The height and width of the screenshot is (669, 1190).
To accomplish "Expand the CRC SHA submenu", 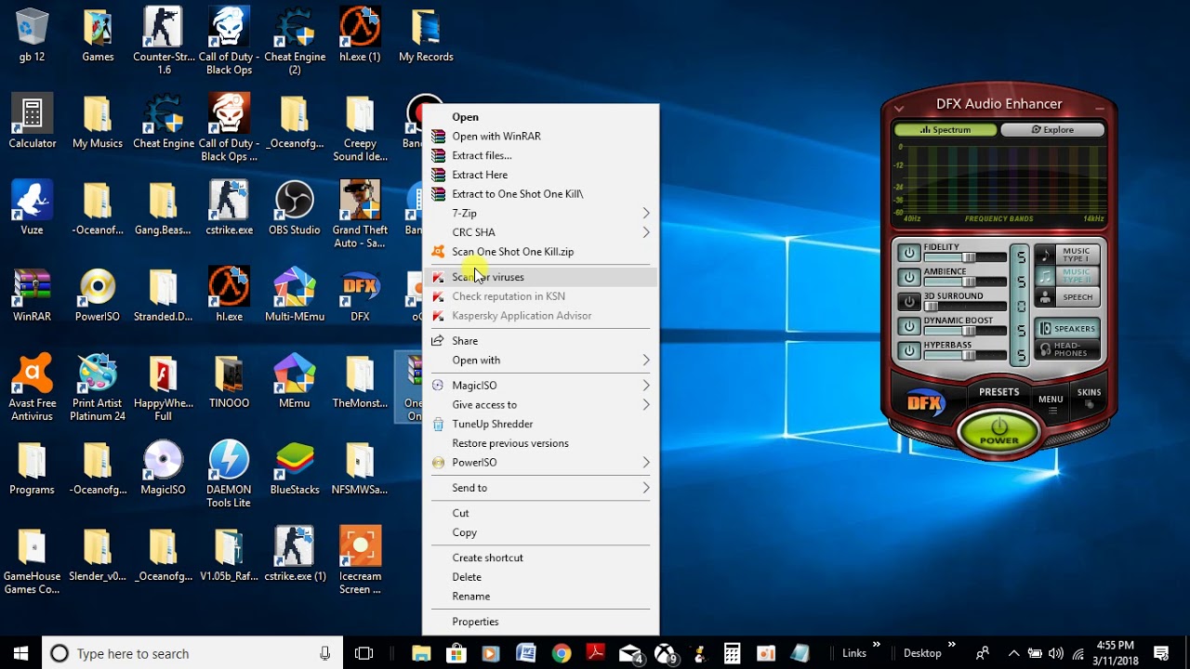I will pyautogui.click(x=540, y=232).
